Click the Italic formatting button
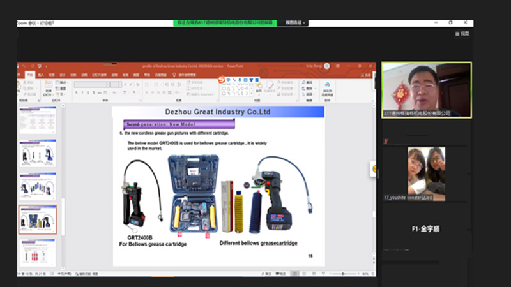511x287 pixels. (x=82, y=92)
